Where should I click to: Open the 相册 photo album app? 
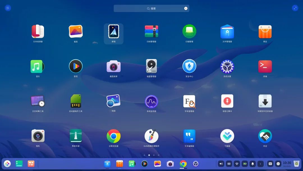113,101
